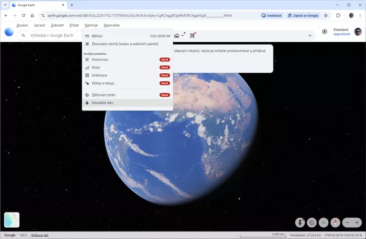Image resolution: width=366 pixels, height=239 pixels.
Task: Click the Fotoaparát altitude readout
Action: pos(305,235)
